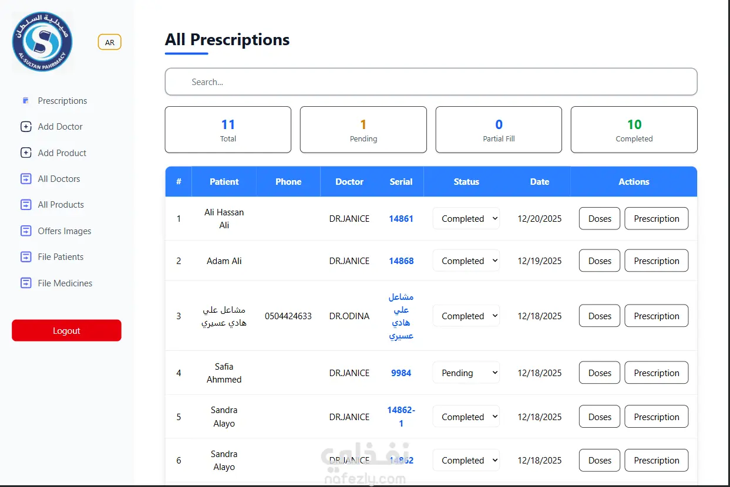Open status dropdown for Adam Ali
Screen dimensions: 730x487
coord(466,261)
